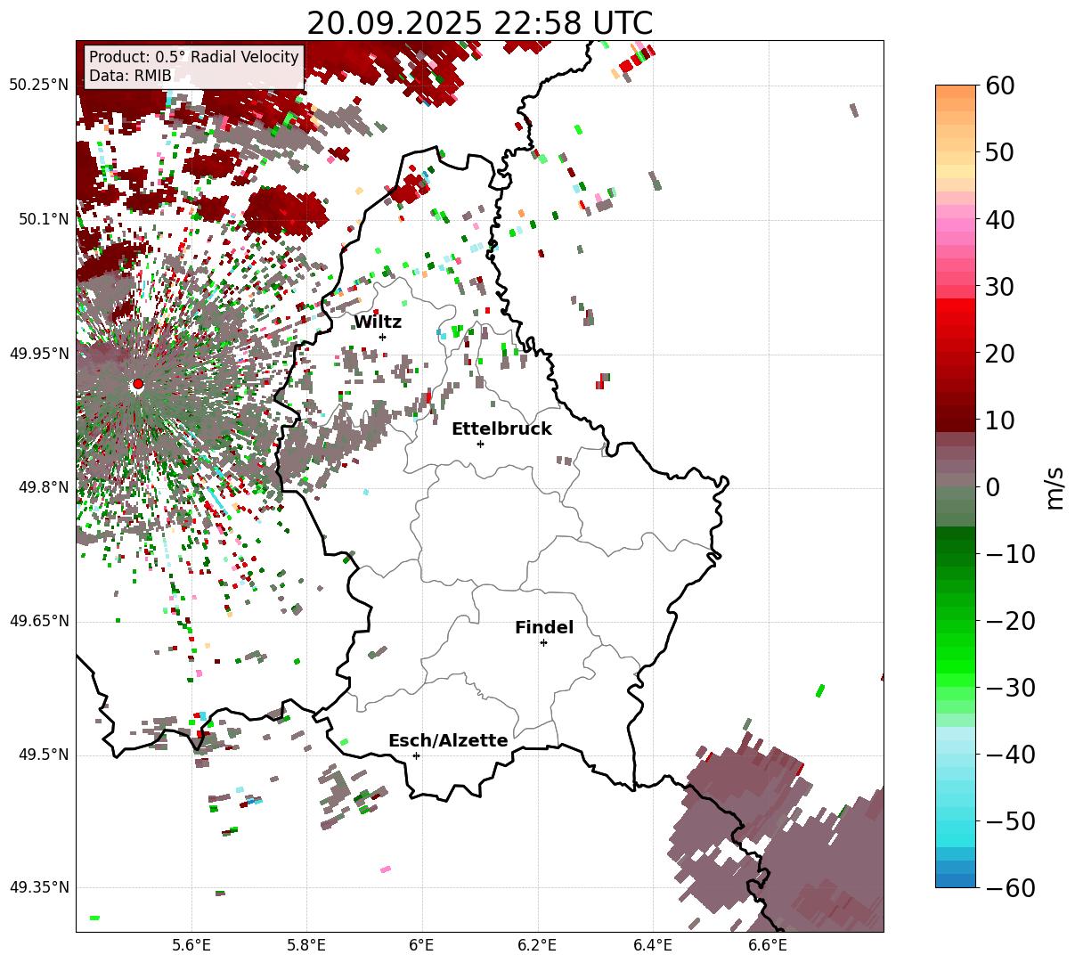
Task: Click the Wiltz station cross marker
Action: pos(382,337)
